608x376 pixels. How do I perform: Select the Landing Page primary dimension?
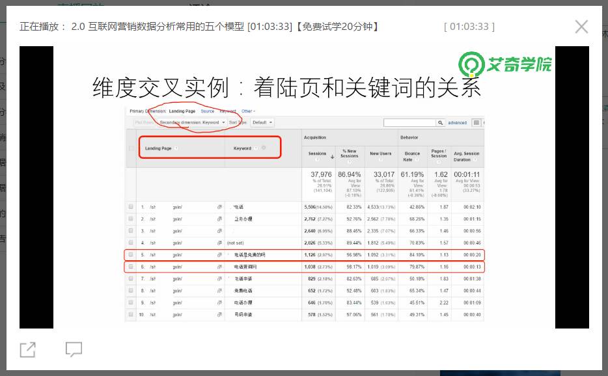(x=182, y=111)
